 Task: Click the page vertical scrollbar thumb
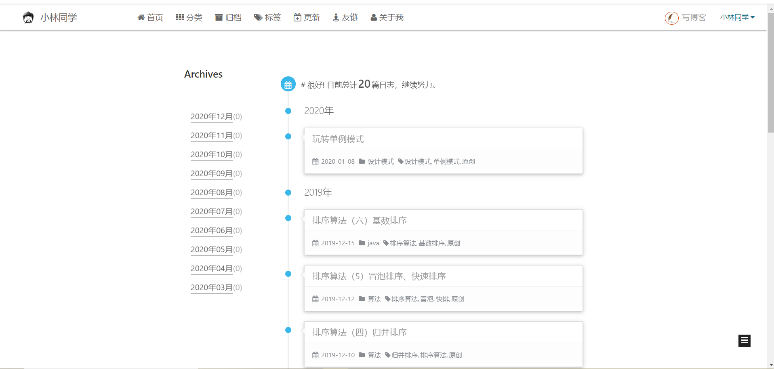pos(770,73)
